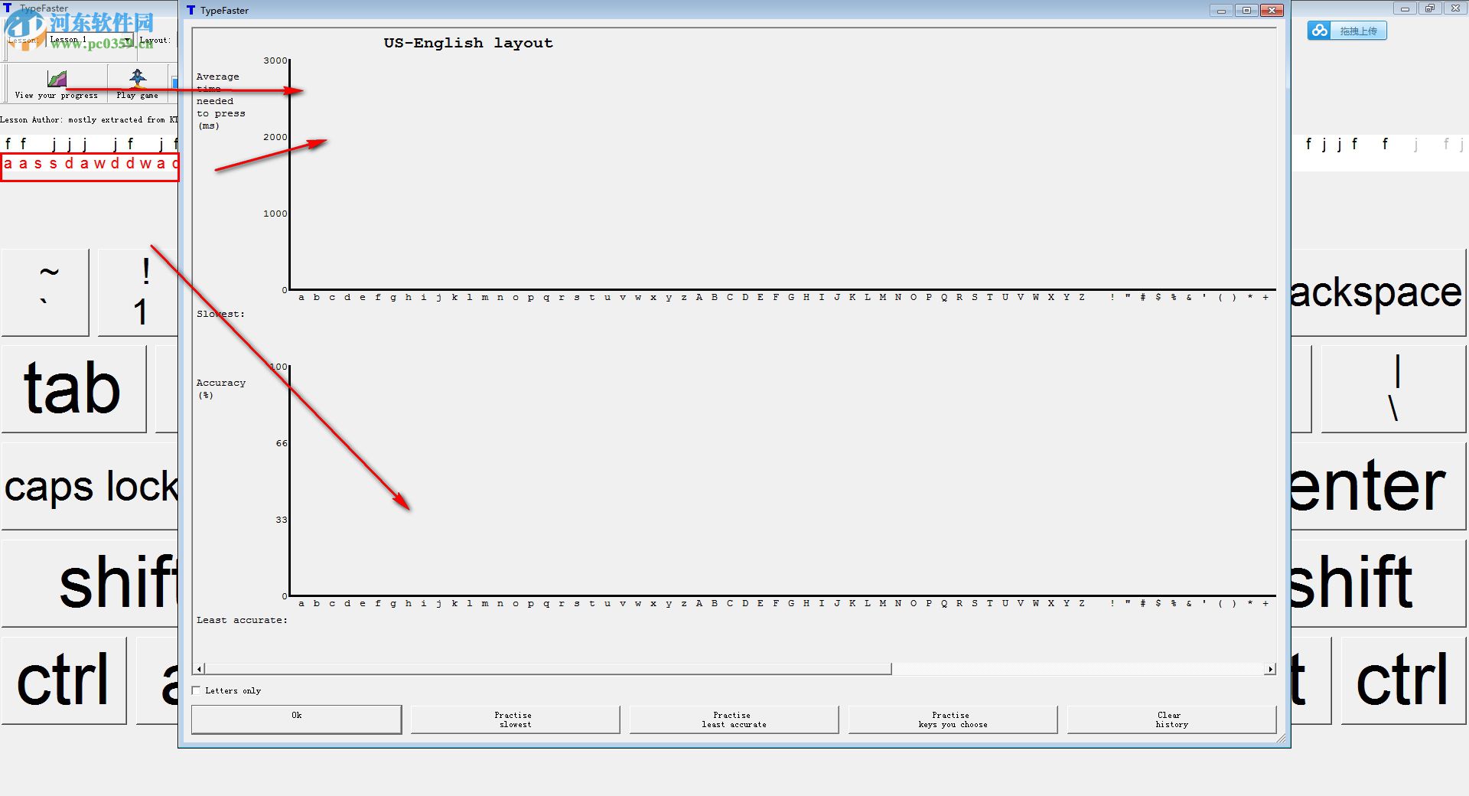1469x796 pixels.
Task: Click the Practise least accurate button
Action: coord(734,719)
